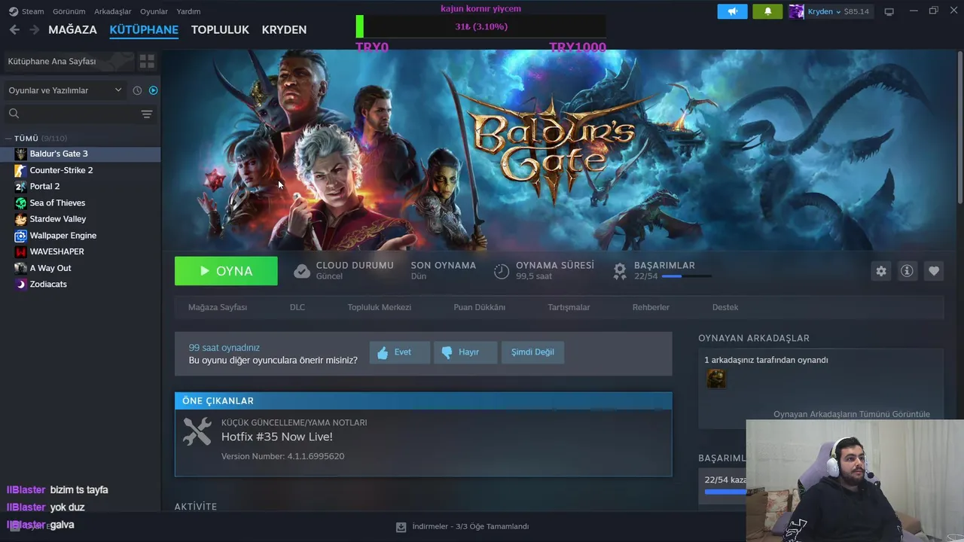Viewport: 964px width, 542px height.
Task: Click the cloud status checkmark icon
Action: pos(302,271)
